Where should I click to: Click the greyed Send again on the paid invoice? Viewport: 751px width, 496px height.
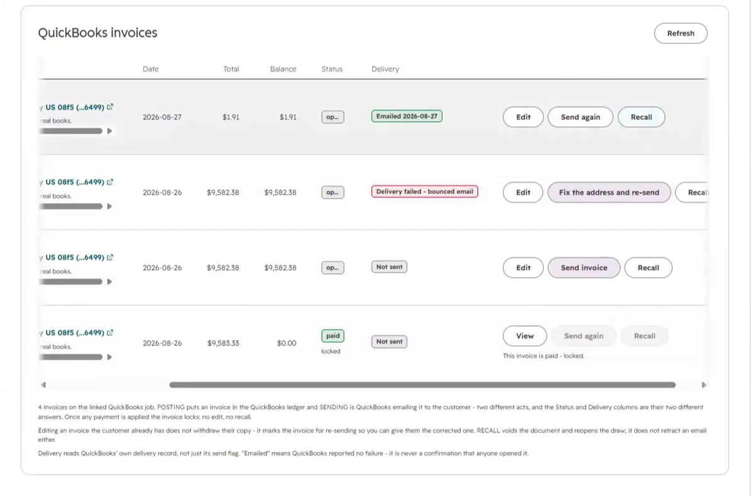tap(584, 336)
